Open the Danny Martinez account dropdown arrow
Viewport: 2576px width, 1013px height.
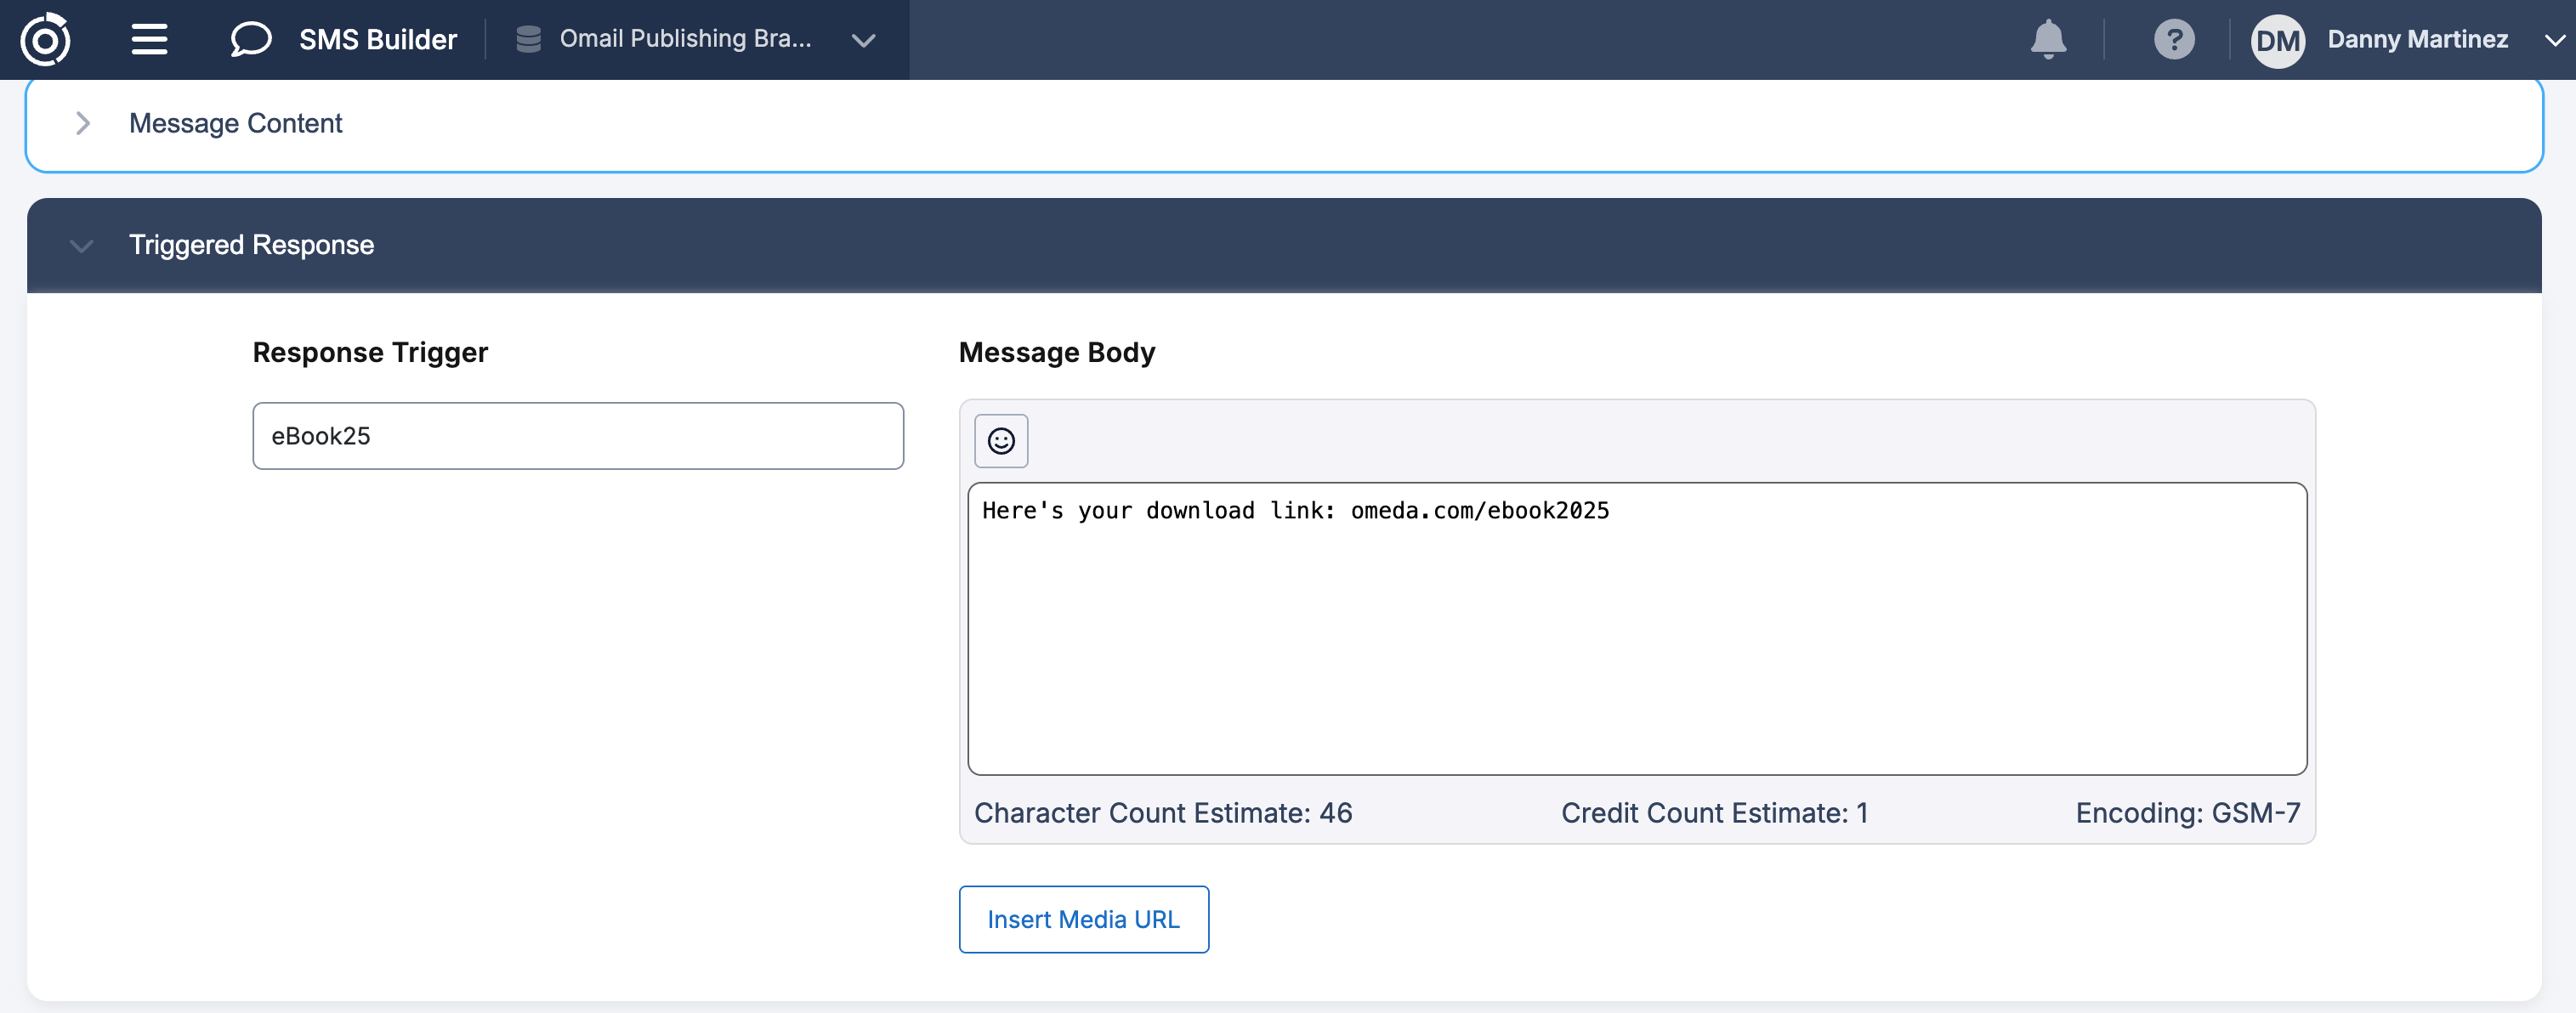pos(2554,41)
